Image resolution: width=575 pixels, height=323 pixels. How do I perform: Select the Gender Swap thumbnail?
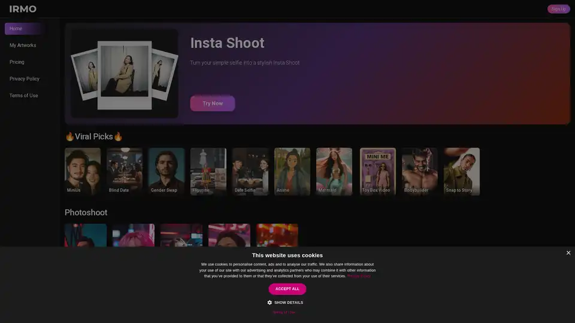(x=167, y=172)
